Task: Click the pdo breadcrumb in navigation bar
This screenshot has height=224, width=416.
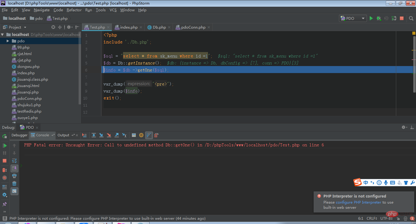Action: tap(36, 18)
